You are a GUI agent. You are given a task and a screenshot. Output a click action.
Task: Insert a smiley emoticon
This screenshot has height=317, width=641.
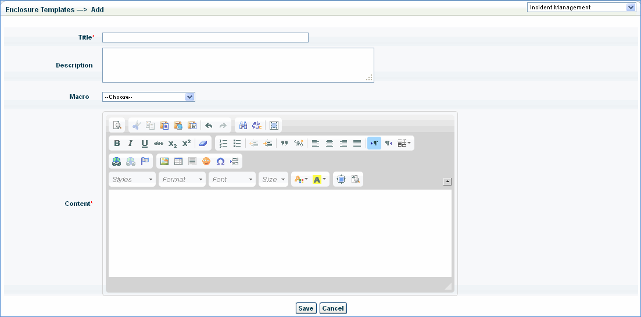click(x=206, y=162)
